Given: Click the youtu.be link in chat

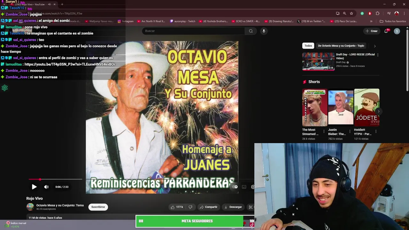Looking at the screenshot, I should click(70, 64).
